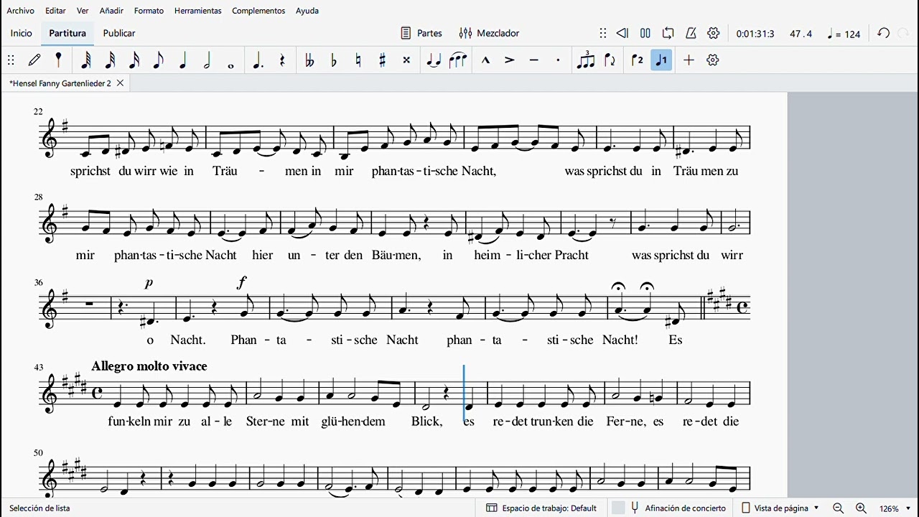Rewind playback to the start
919x517 pixels.
622,33
